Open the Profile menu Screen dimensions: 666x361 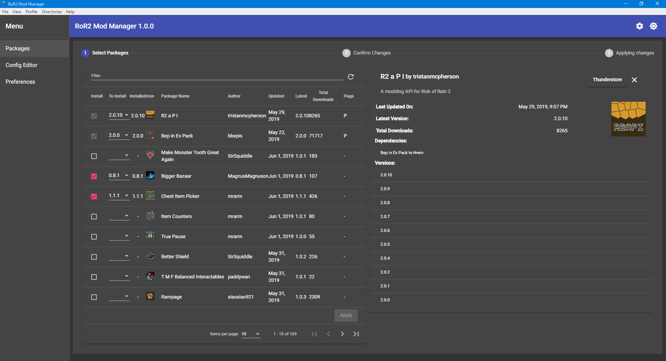coord(32,12)
